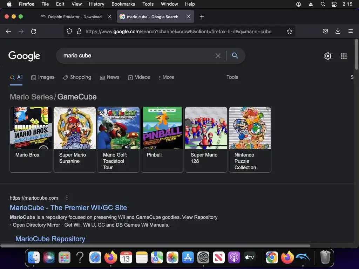Click the forward navigation arrow
The height and width of the screenshot is (269, 359).
coord(21,31)
